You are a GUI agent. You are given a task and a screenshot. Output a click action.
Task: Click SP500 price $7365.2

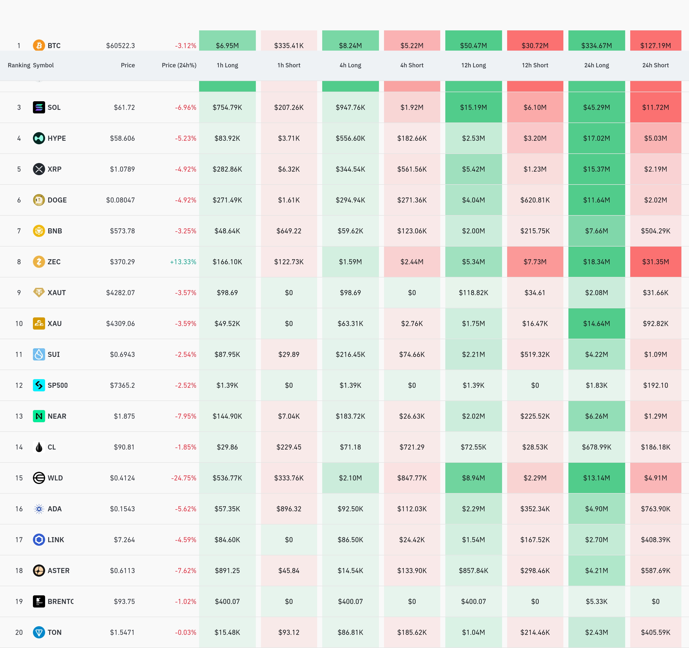[122, 386]
